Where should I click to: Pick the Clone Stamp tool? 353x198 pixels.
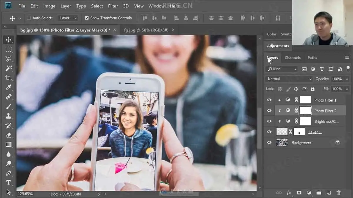click(9, 116)
